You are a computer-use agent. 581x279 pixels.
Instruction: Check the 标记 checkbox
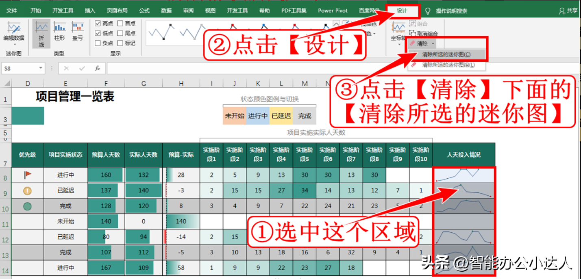tap(120, 43)
